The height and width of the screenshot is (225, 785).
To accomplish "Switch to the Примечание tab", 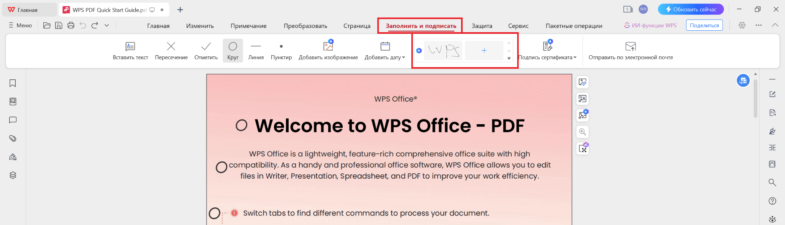I will pos(248,26).
